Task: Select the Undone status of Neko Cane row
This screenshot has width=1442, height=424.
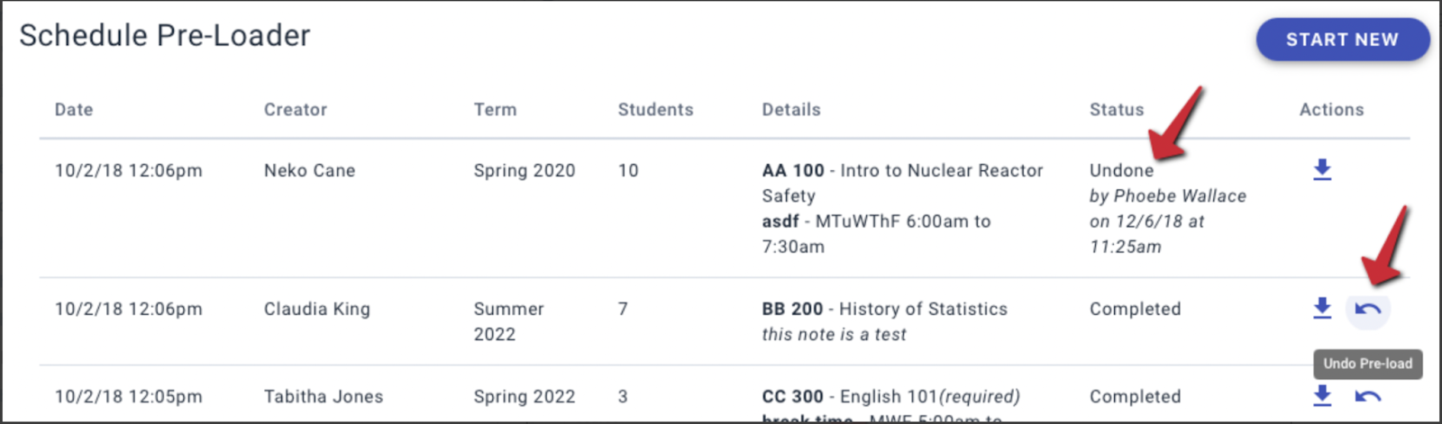Action: (x=1121, y=170)
